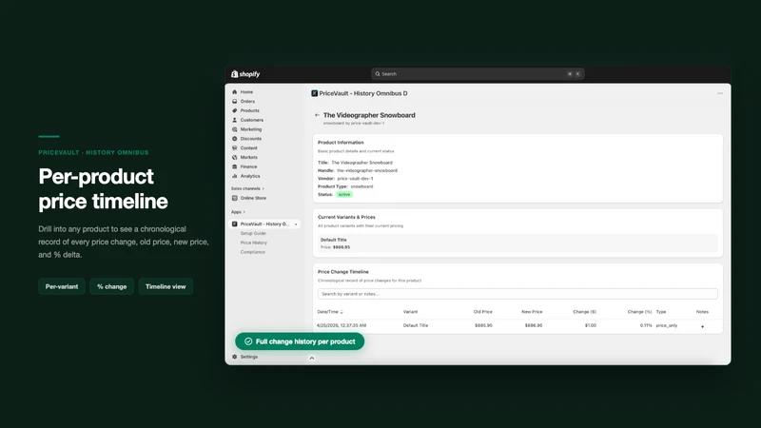
Task: Click the Settings gear icon
Action: (x=234, y=357)
